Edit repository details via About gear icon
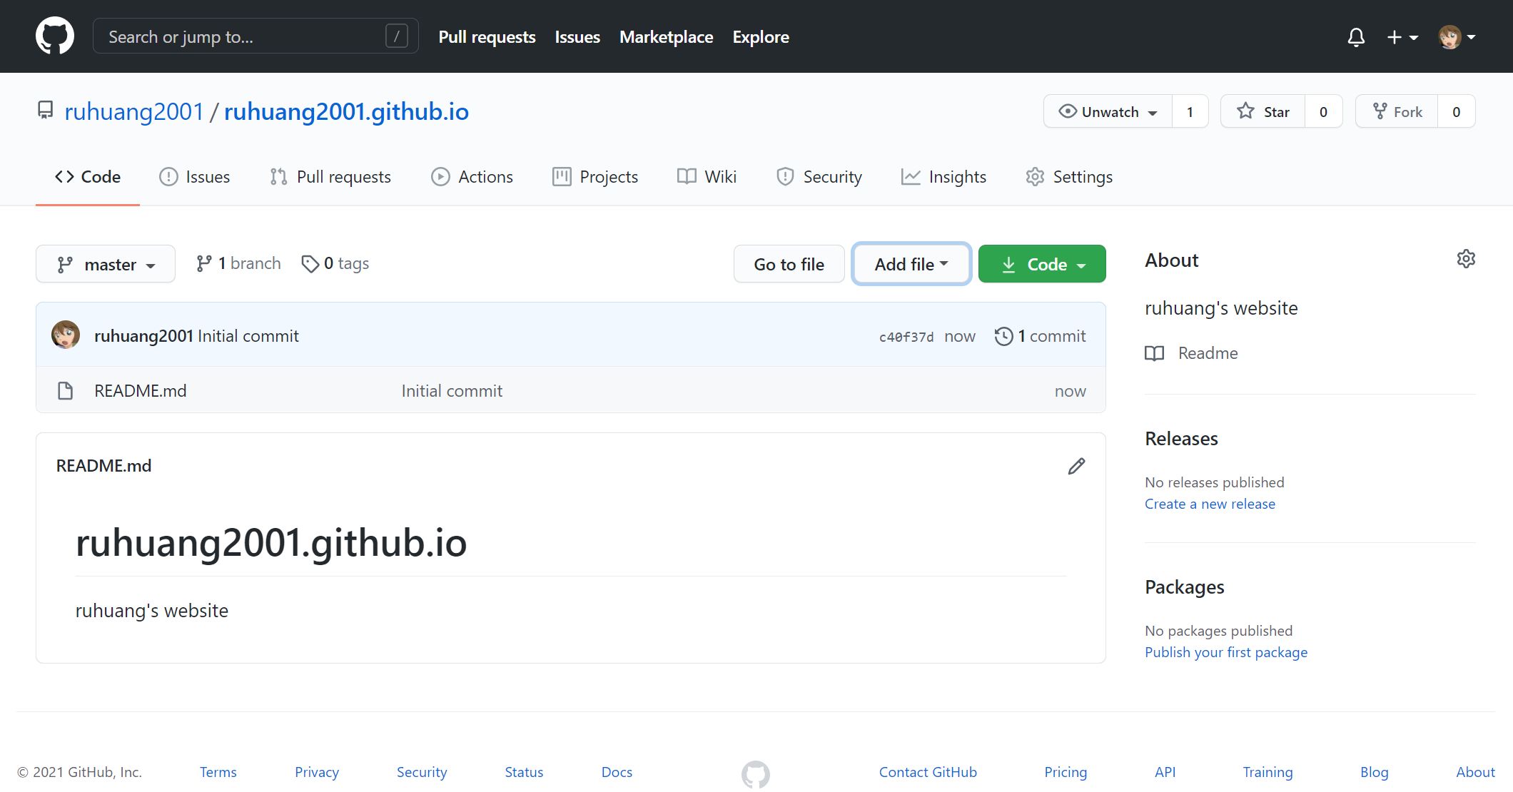 [1466, 259]
